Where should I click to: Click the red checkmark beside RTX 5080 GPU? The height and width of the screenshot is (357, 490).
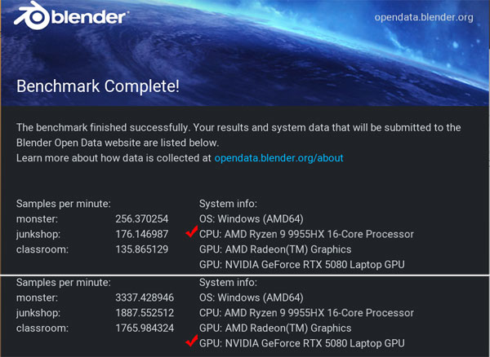tap(192, 341)
